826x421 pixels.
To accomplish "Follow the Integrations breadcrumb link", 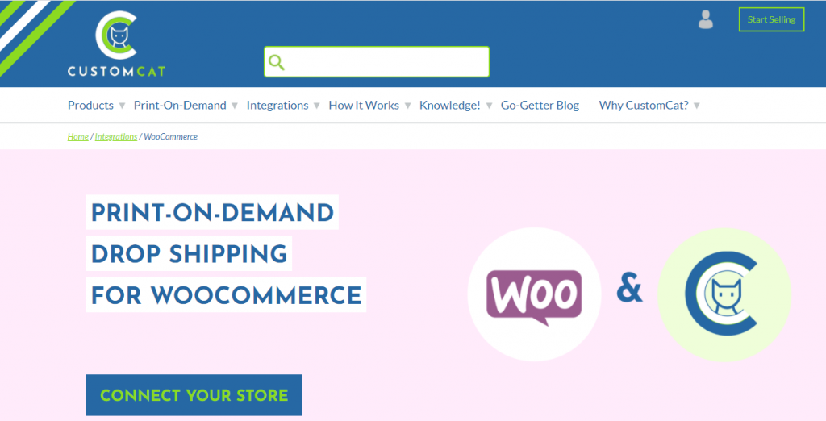I will [116, 136].
